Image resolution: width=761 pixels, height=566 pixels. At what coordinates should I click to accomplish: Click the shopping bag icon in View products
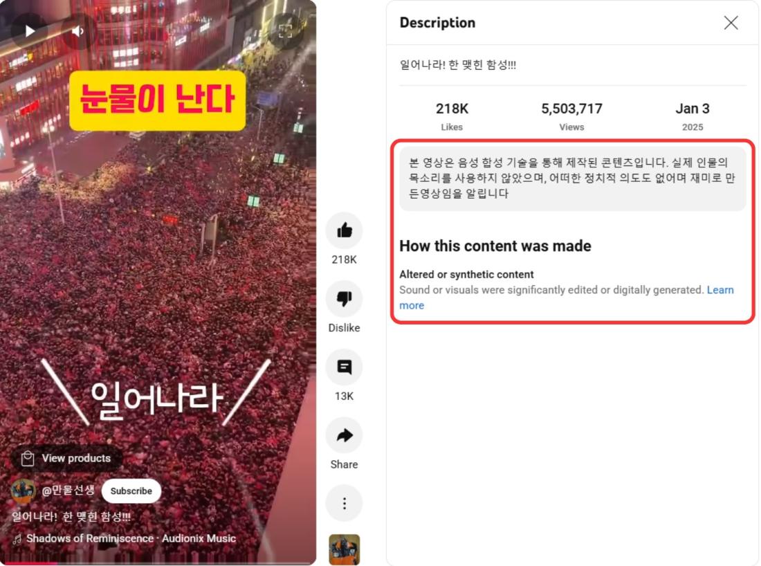click(x=28, y=458)
